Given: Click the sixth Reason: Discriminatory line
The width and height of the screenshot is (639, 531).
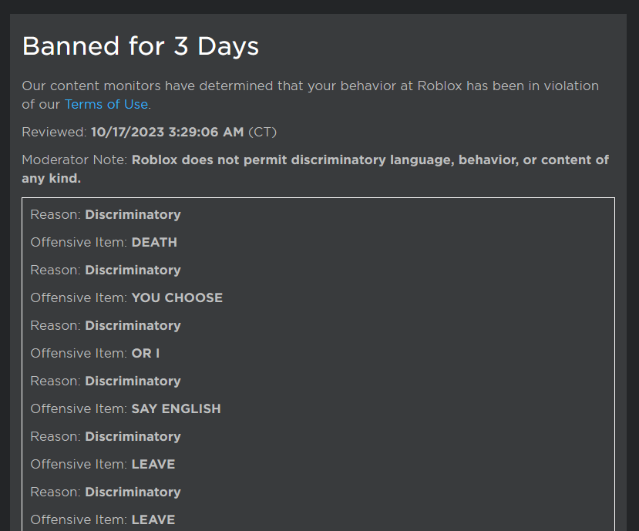Looking at the screenshot, I should [106, 492].
